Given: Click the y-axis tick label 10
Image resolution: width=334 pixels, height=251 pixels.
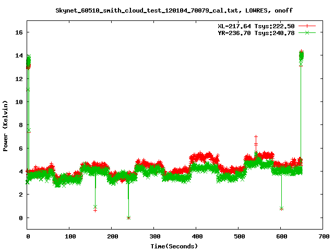Looking at the screenshot, I should click(19, 102).
